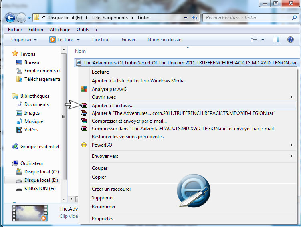Open Disque local (E:)
Screen dimensions: 301x227
32,180
